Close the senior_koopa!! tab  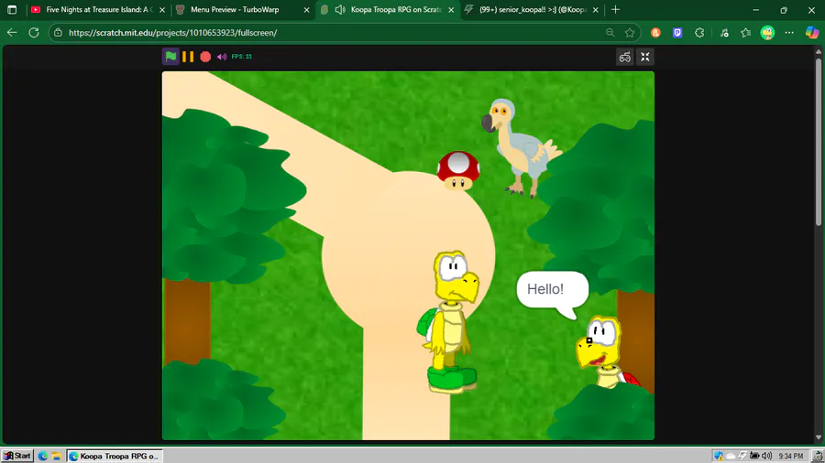coord(596,10)
